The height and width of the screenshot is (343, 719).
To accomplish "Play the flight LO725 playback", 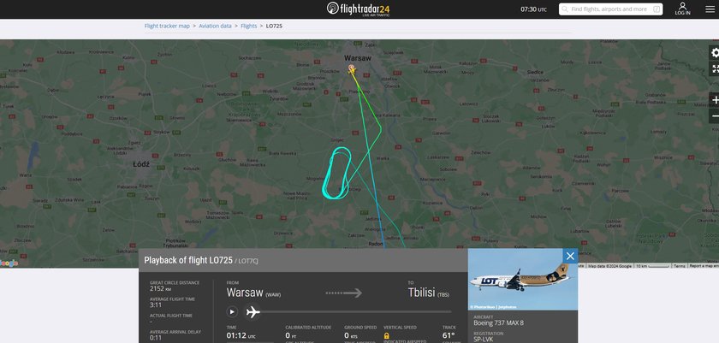I will 232,312.
